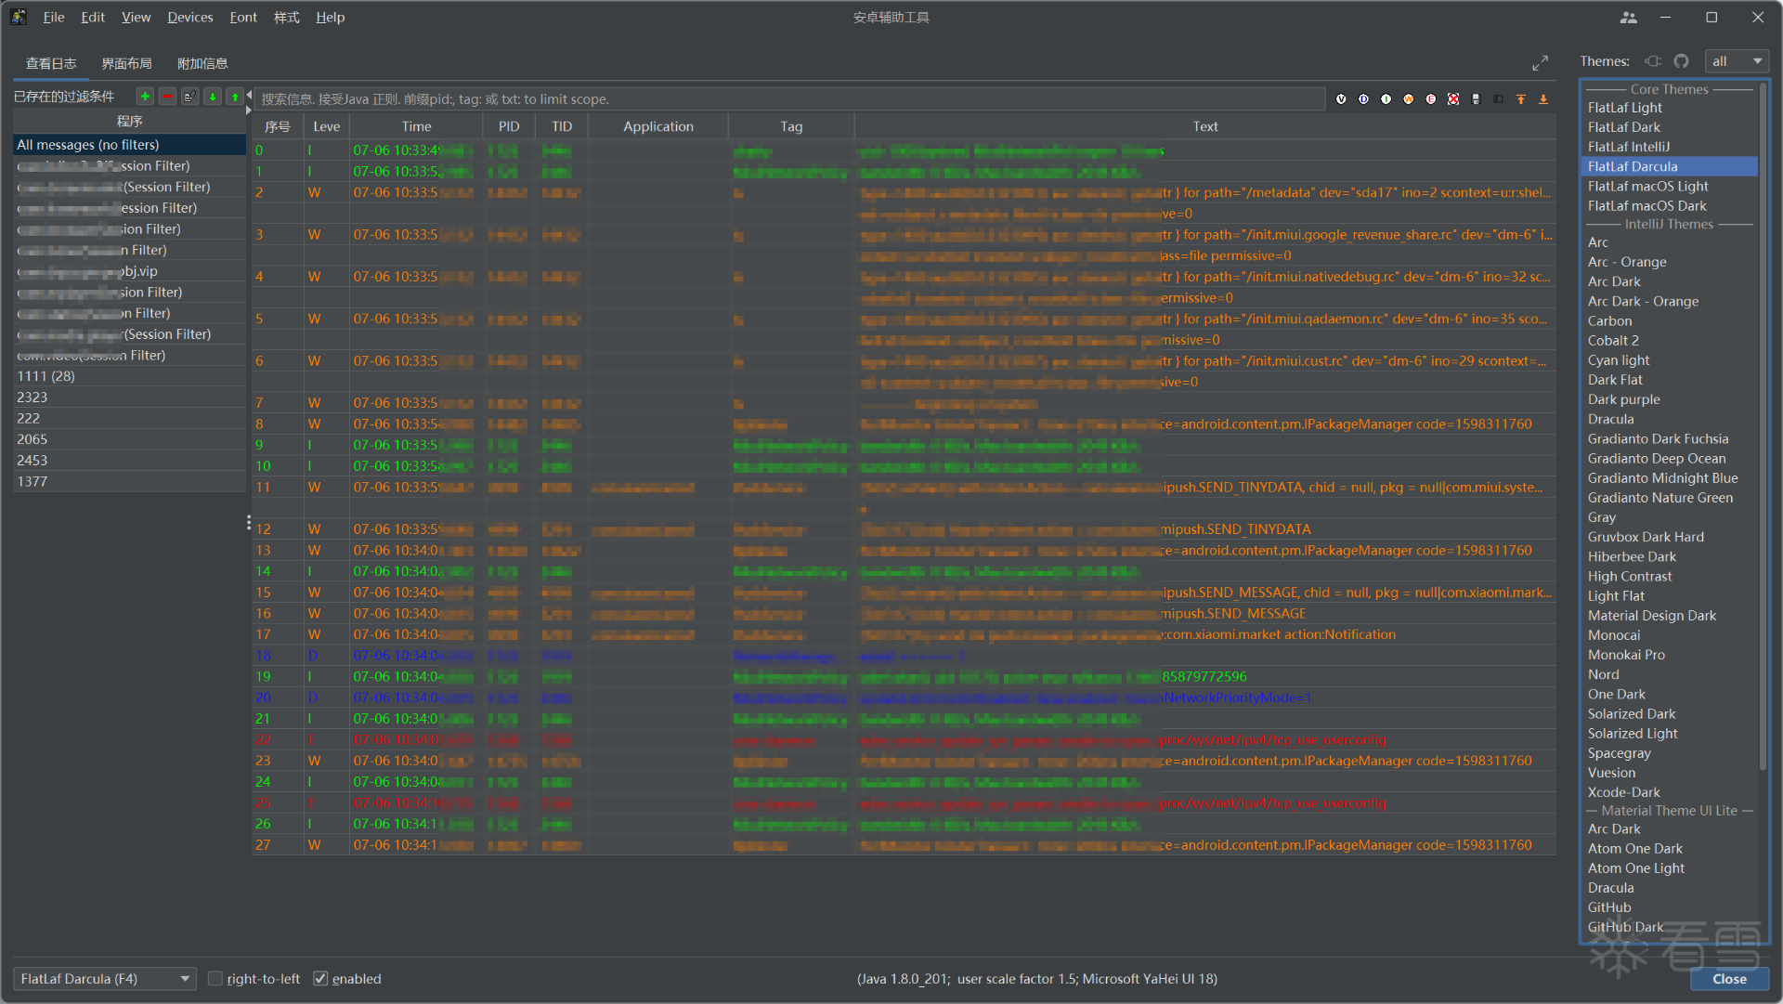Click the green plus add-filter icon
Image resolution: width=1783 pixels, height=1004 pixels.
[x=145, y=97]
